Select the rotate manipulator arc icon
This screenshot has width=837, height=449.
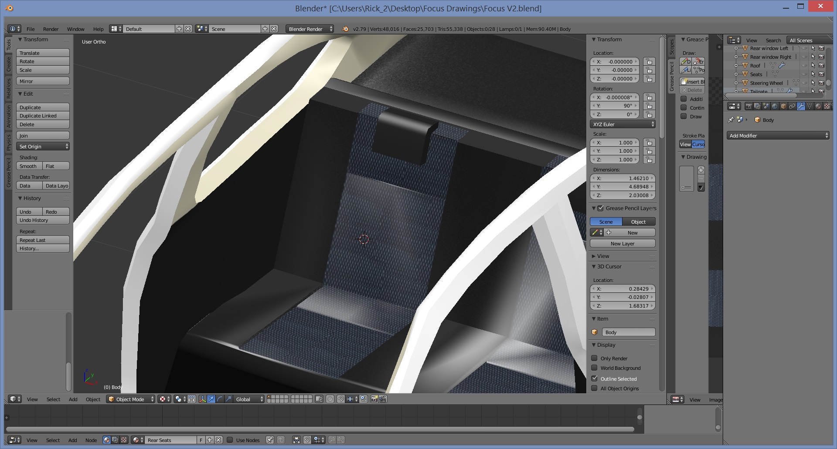[x=220, y=399]
